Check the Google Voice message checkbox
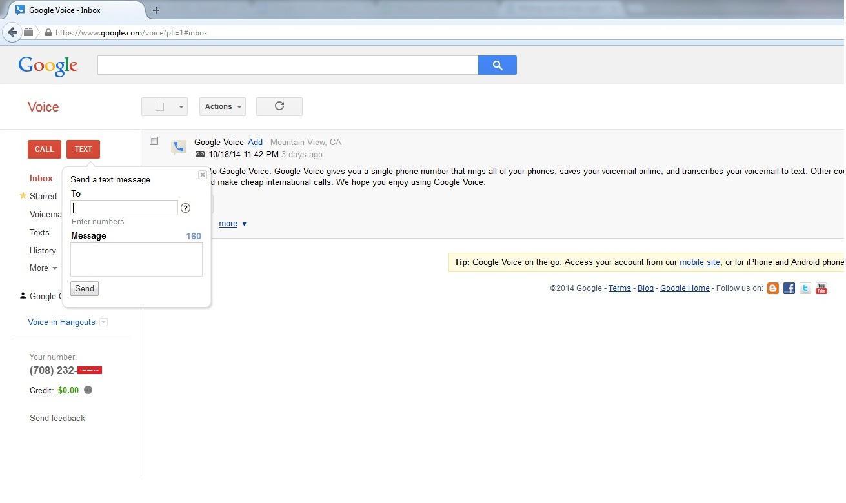 154,141
